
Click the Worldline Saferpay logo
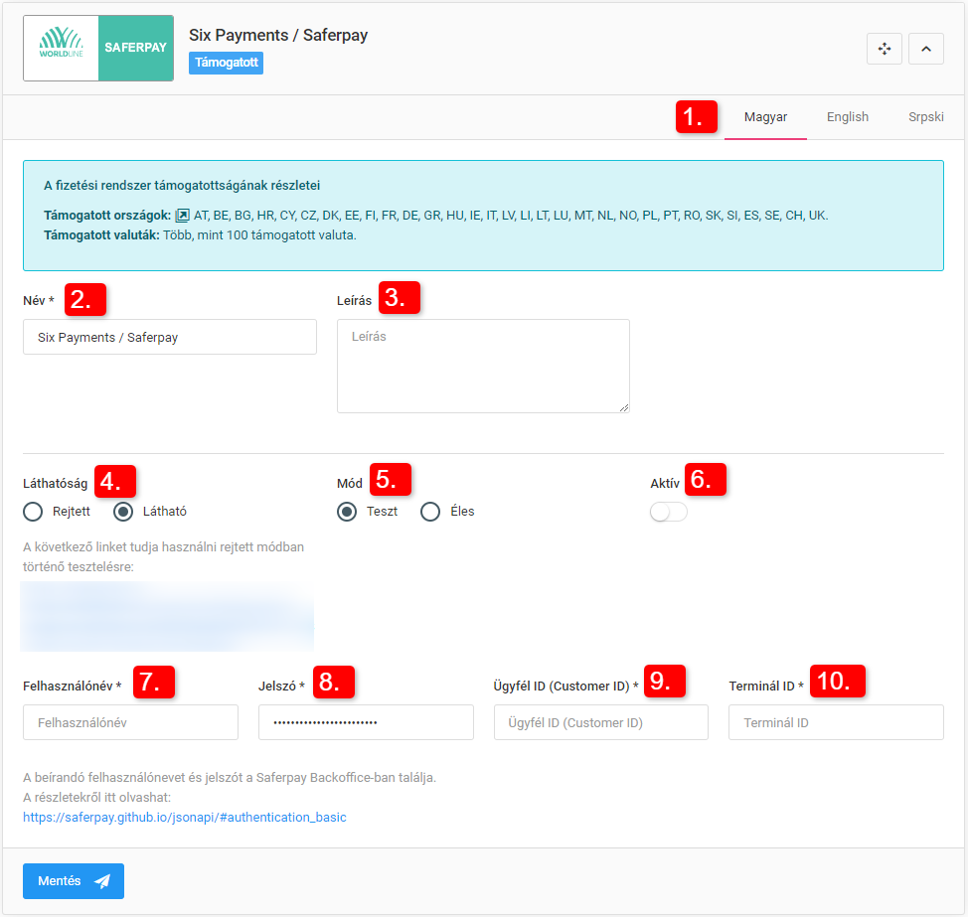click(98, 48)
